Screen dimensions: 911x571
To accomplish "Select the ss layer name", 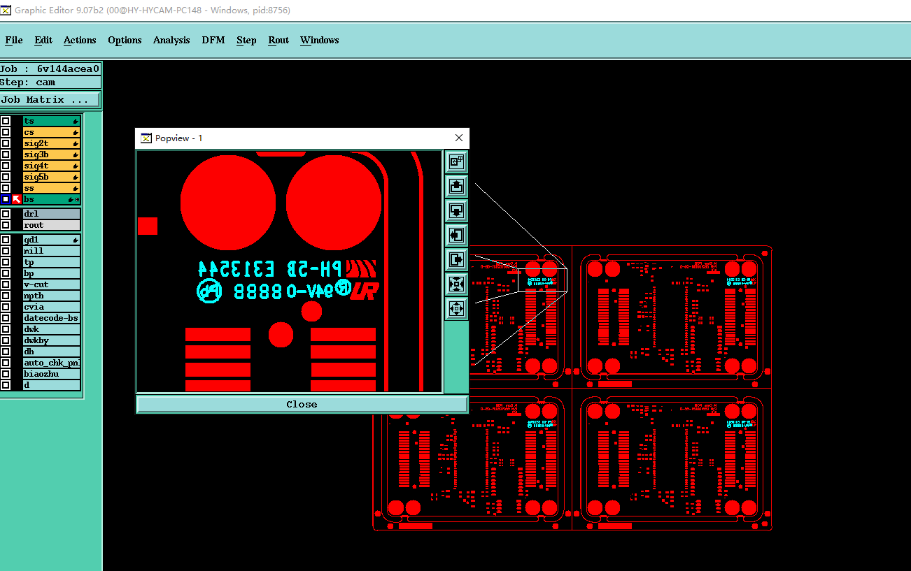I will click(x=52, y=188).
